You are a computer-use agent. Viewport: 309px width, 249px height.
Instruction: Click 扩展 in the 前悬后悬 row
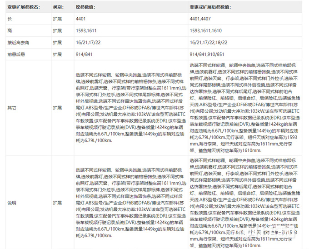click(57, 55)
